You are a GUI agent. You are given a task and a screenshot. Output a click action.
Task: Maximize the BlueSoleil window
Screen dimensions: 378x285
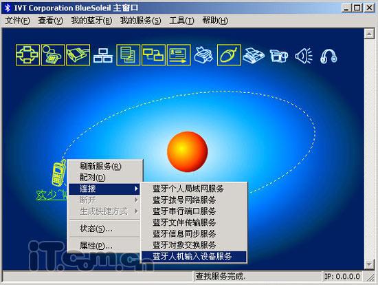pos(357,8)
